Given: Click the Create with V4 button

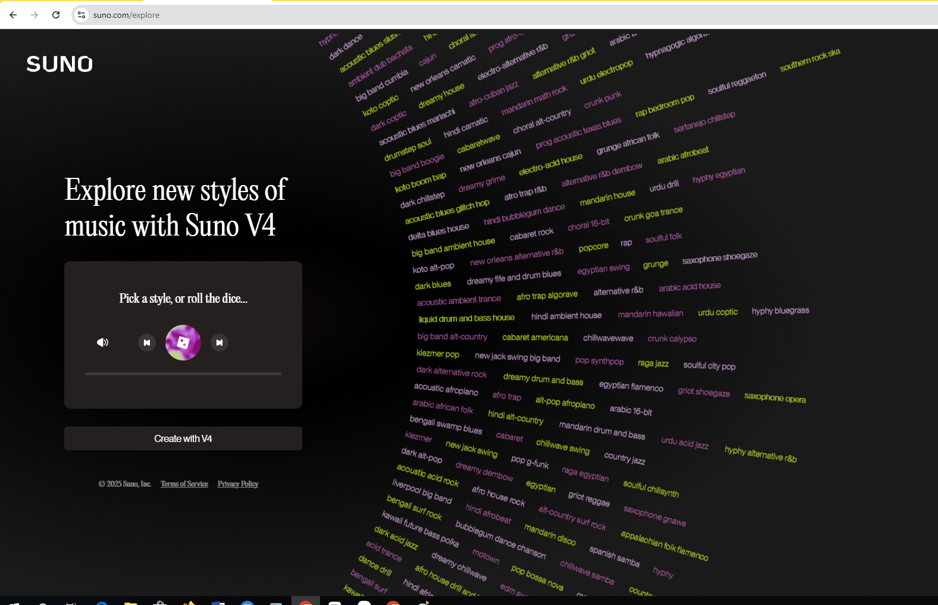Looking at the screenshot, I should point(183,438).
